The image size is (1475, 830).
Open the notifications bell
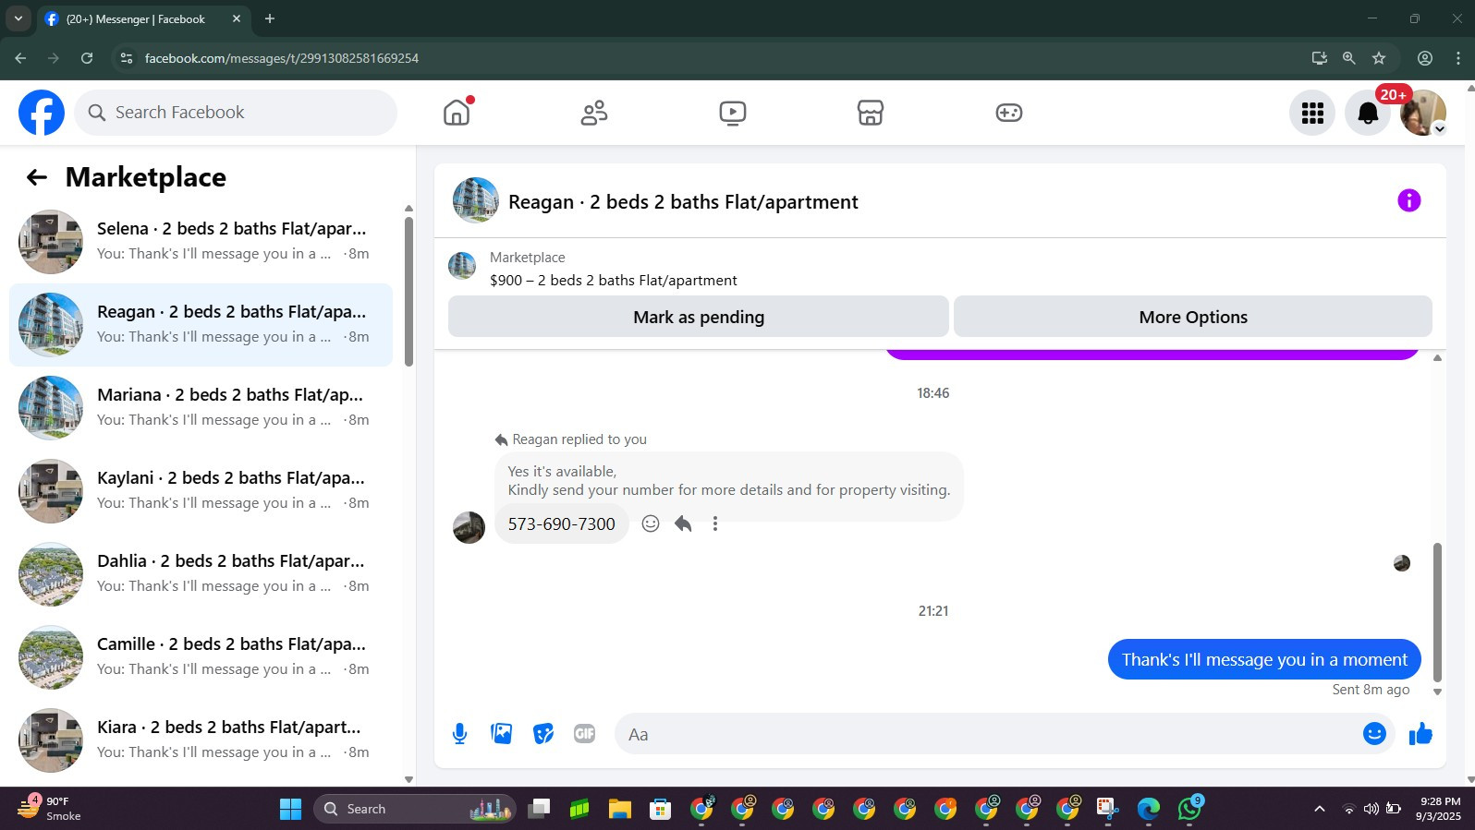click(x=1368, y=113)
